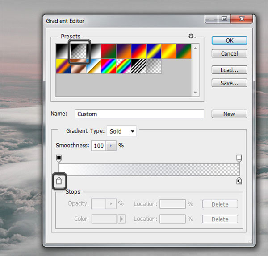Click the OK button

pos(229,40)
